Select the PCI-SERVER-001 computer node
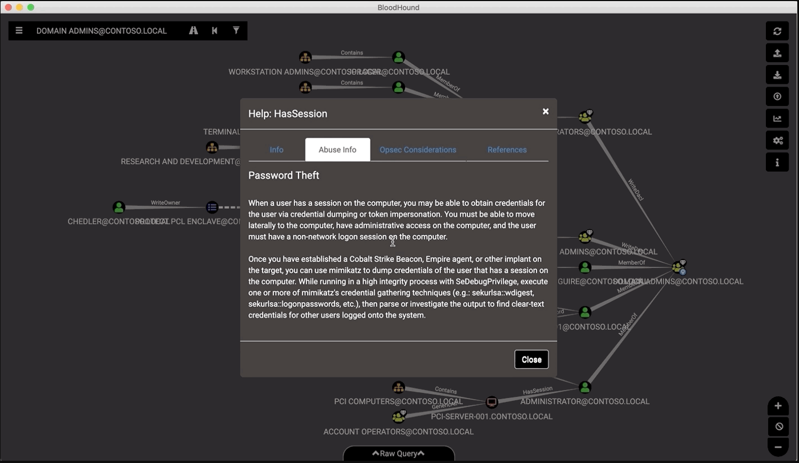The image size is (799, 463). tap(491, 403)
